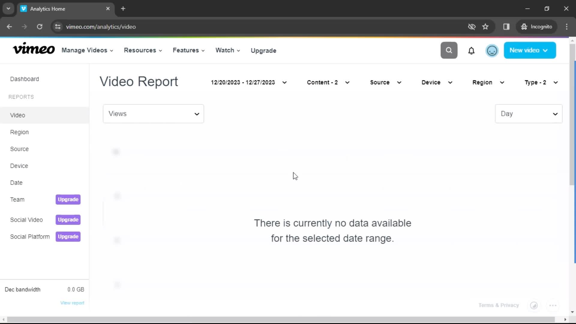Click the View report link
The width and height of the screenshot is (576, 324).
[72, 303]
